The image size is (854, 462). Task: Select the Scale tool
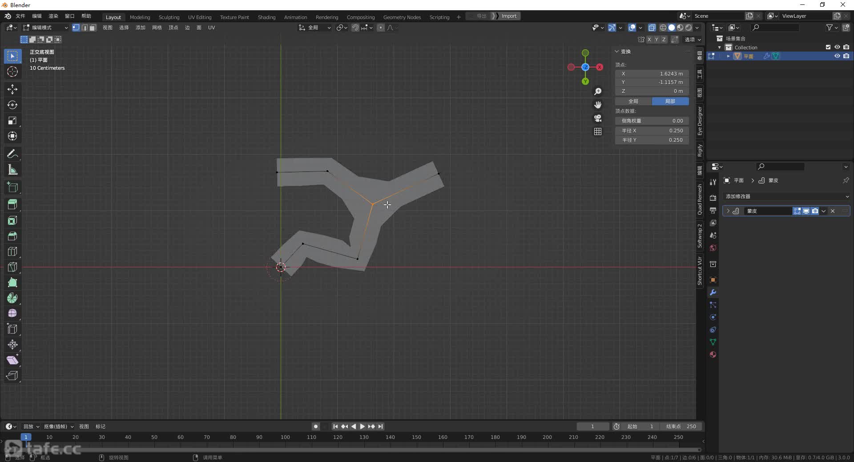pyautogui.click(x=12, y=120)
